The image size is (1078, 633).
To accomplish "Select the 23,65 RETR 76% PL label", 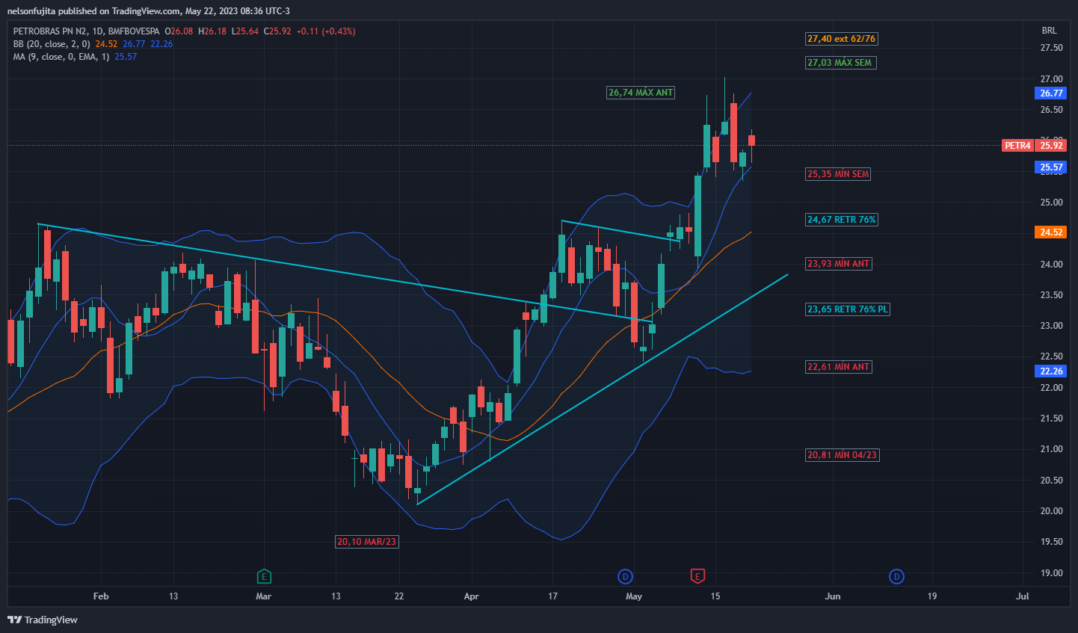I will coord(848,309).
